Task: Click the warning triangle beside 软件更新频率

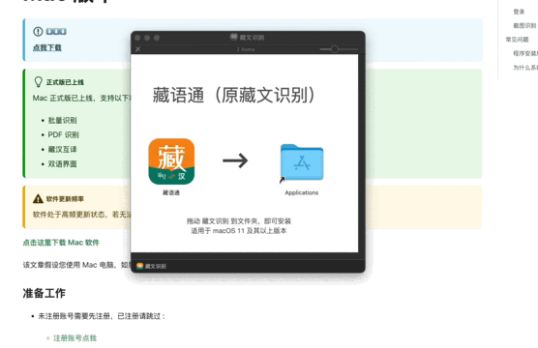Action: pyautogui.click(x=38, y=199)
